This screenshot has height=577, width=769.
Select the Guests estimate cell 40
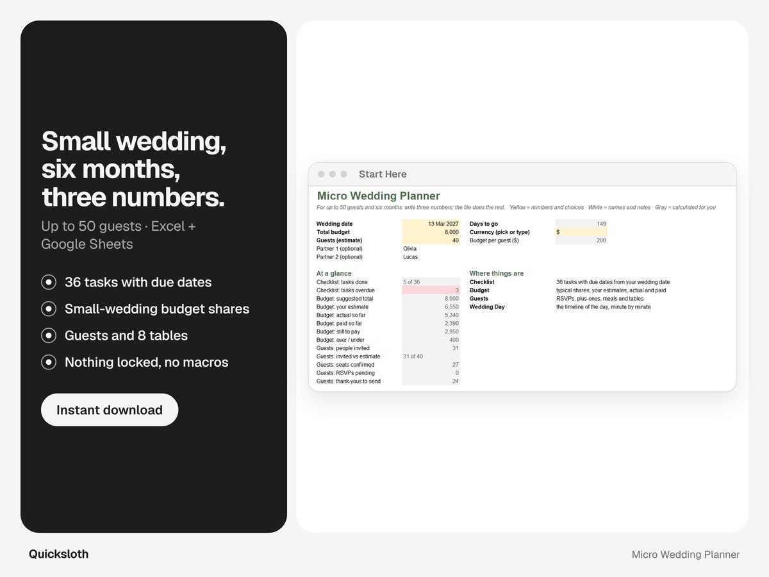[x=431, y=240]
